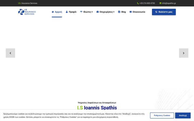The height and width of the screenshot is (121, 194).
Task: Click the green email icon in top bar
Action: coord(160,3)
